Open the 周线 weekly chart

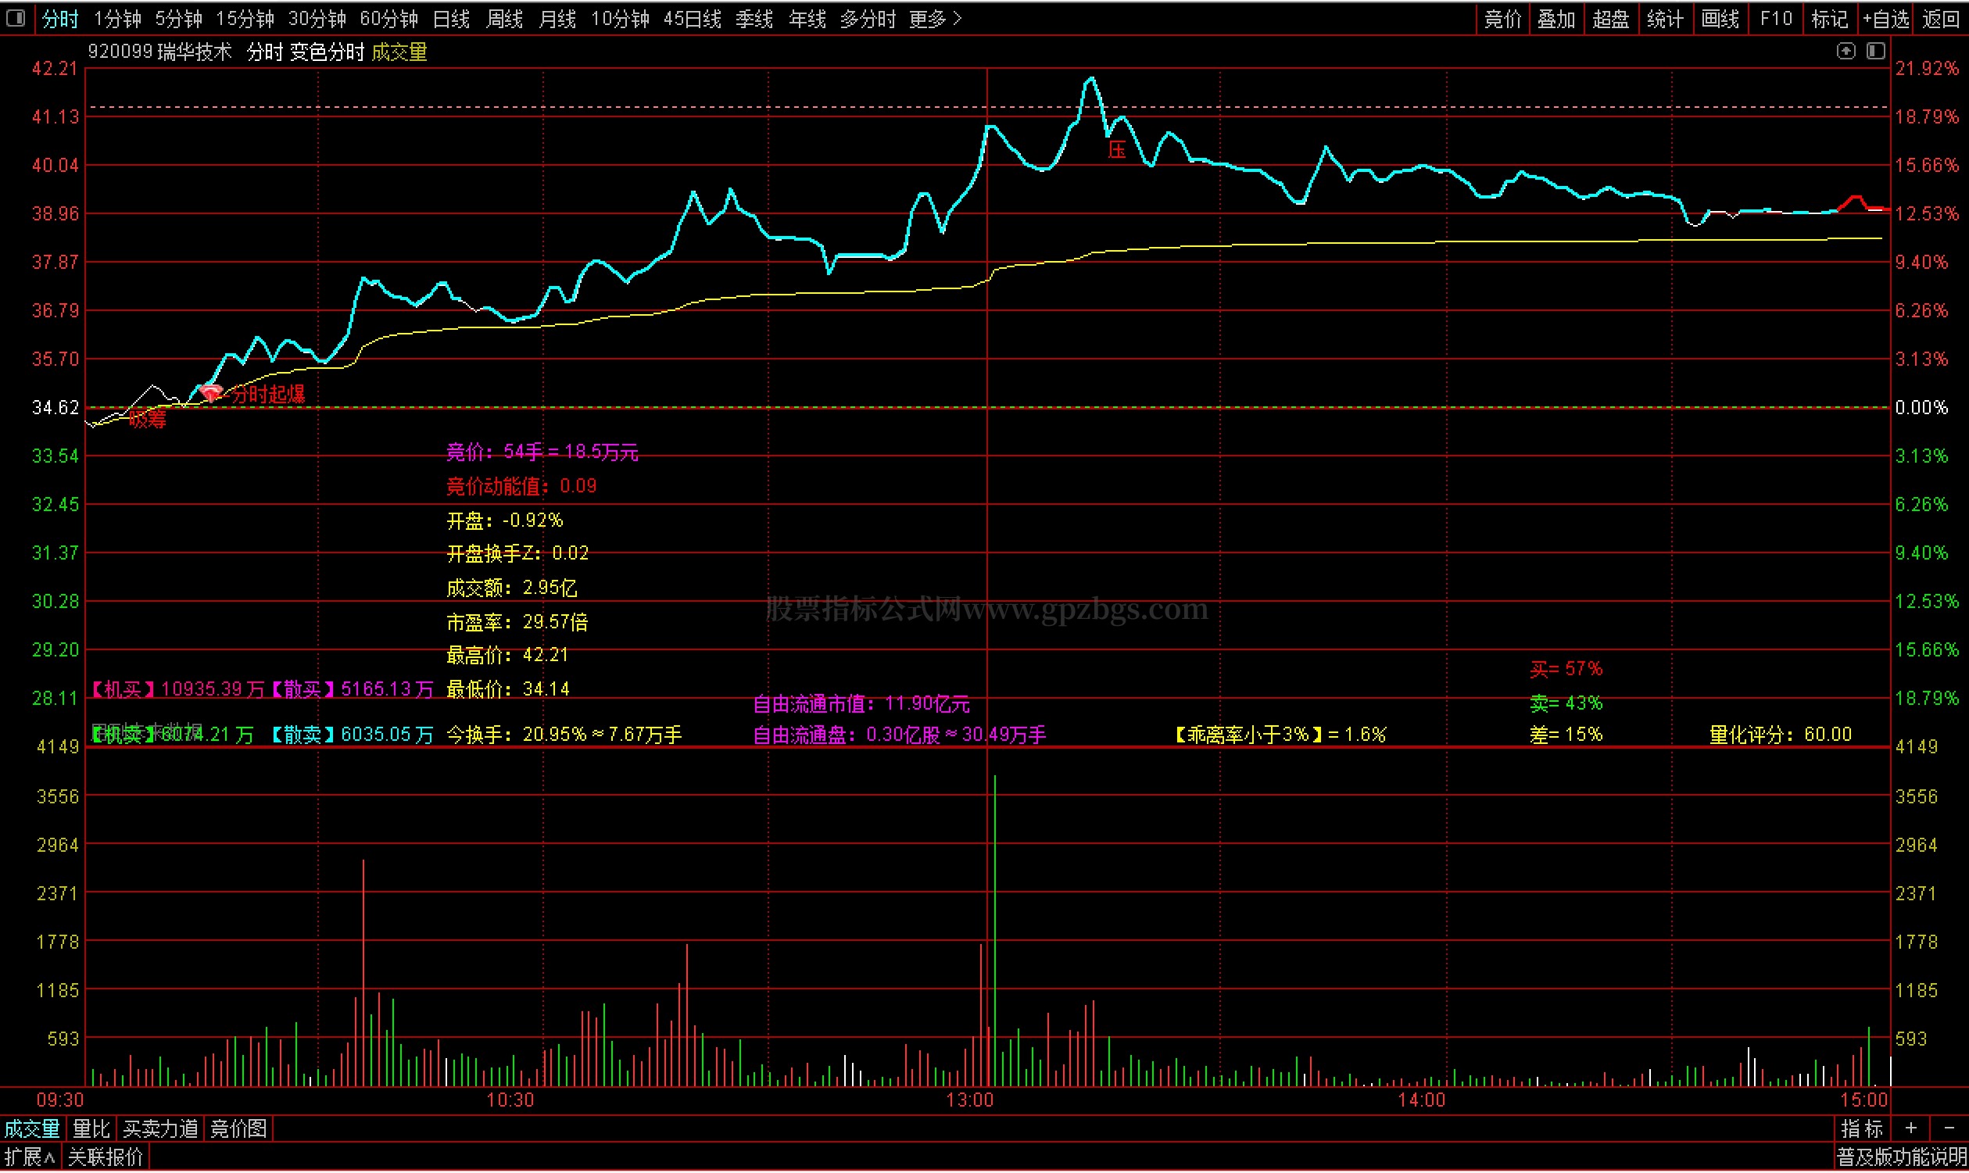503,18
